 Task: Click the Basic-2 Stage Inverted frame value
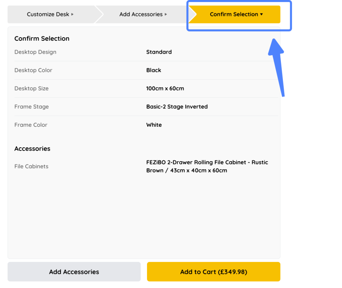point(177,107)
